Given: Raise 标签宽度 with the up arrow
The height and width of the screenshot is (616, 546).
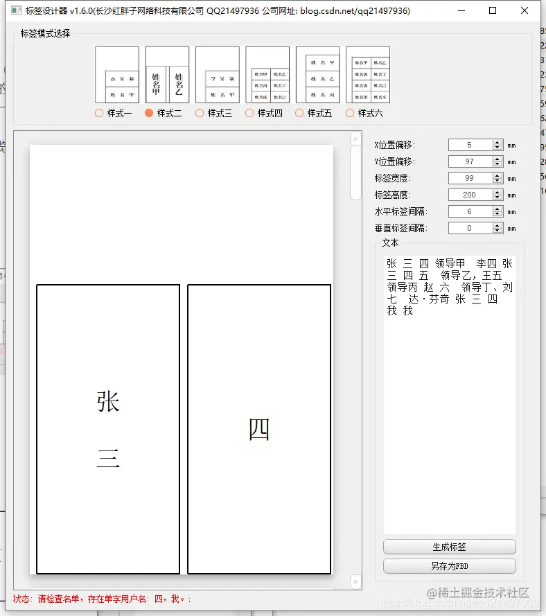Looking at the screenshot, I should tap(497, 175).
